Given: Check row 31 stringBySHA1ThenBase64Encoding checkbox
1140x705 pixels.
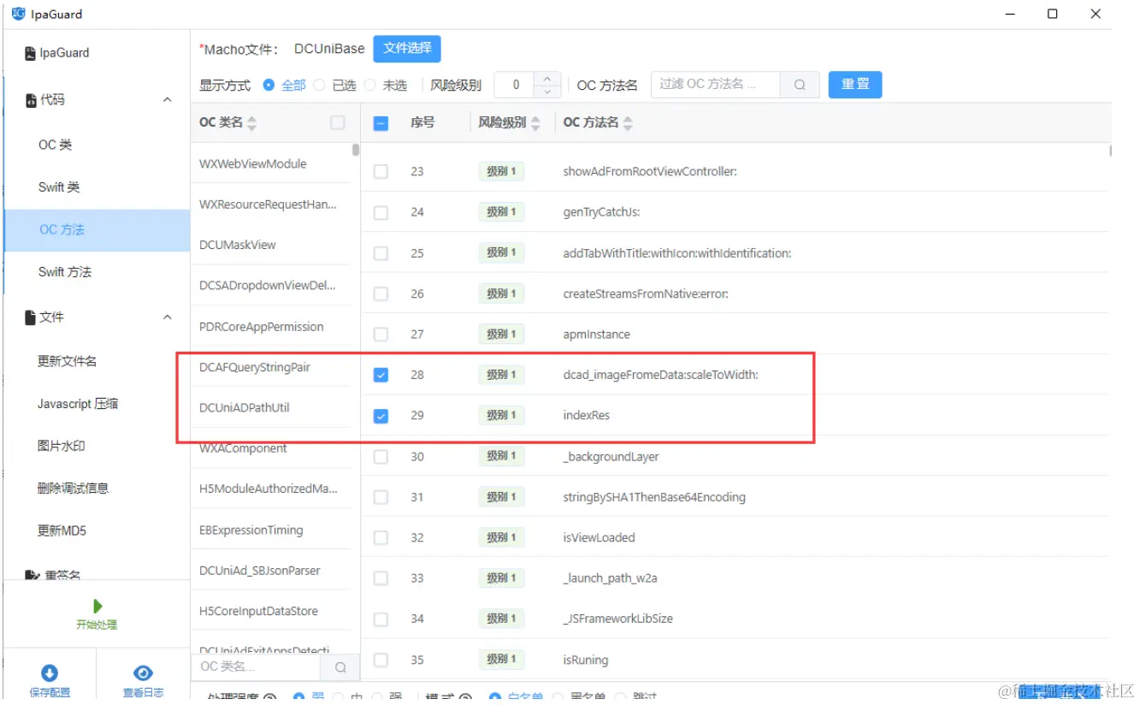Looking at the screenshot, I should coord(381,497).
